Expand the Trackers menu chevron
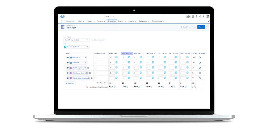The width and height of the screenshot is (270, 130). [105, 21]
